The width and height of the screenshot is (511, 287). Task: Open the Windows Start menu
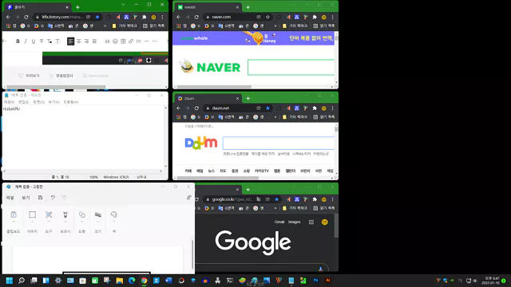[x=9, y=281]
